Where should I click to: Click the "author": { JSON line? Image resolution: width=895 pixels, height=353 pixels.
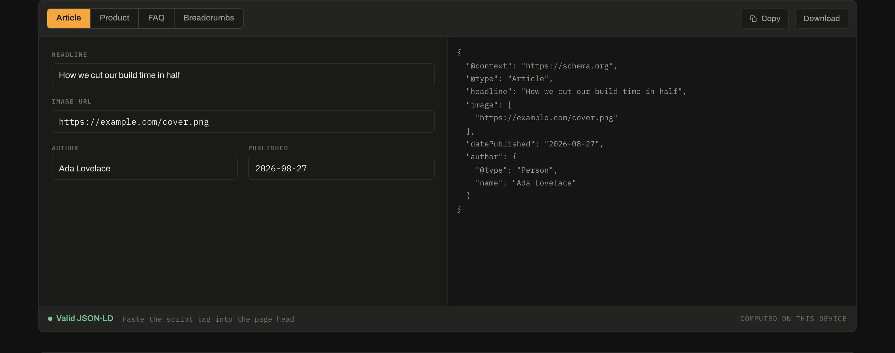coord(491,157)
